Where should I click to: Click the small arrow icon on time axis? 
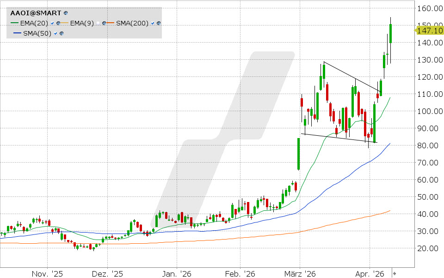click(395, 273)
